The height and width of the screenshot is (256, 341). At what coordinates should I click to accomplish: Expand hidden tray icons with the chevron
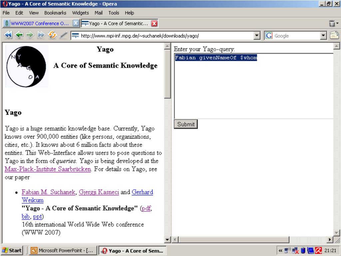pos(280,251)
